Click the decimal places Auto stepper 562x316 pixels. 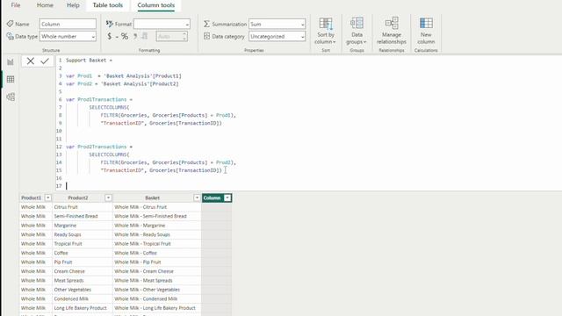click(x=172, y=36)
